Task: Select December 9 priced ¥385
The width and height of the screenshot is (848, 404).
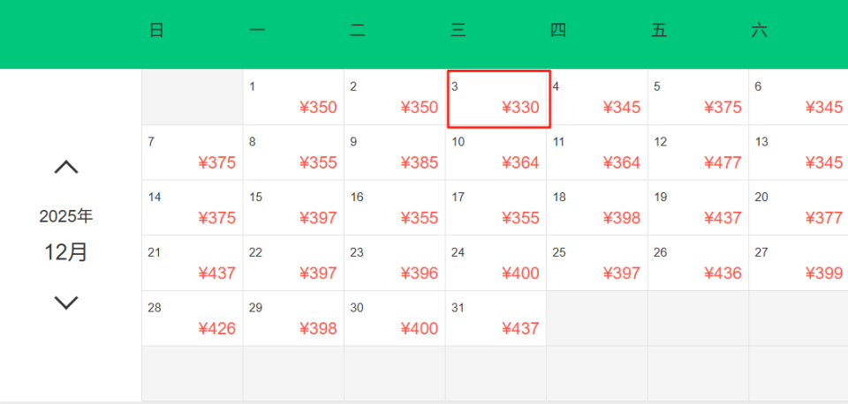Action: pos(394,153)
